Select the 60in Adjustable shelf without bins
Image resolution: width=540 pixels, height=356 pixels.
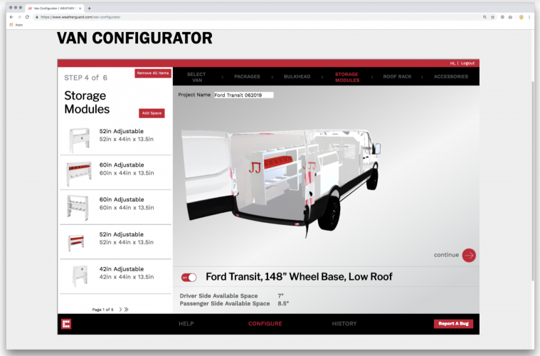click(78, 207)
